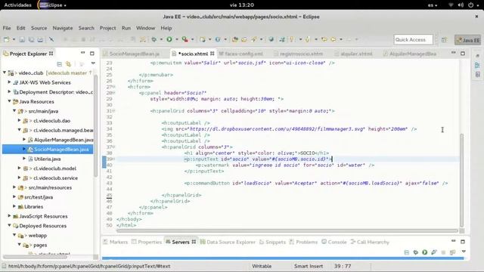484x272 pixels.
Task: Click the New file toolbar icon
Action: coord(7,39)
